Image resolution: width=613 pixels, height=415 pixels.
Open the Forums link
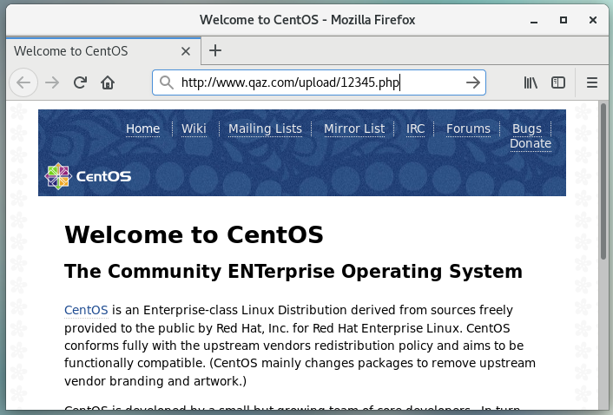coord(468,128)
